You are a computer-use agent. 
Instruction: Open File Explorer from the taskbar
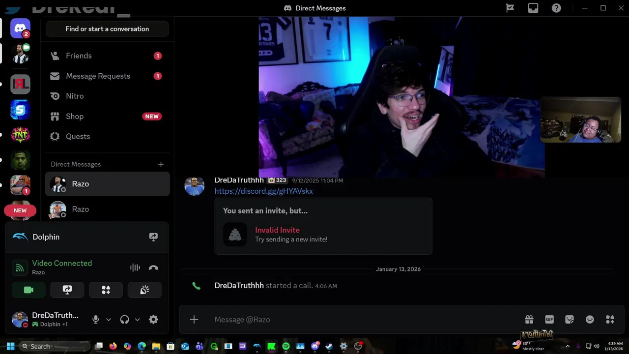[156, 346]
